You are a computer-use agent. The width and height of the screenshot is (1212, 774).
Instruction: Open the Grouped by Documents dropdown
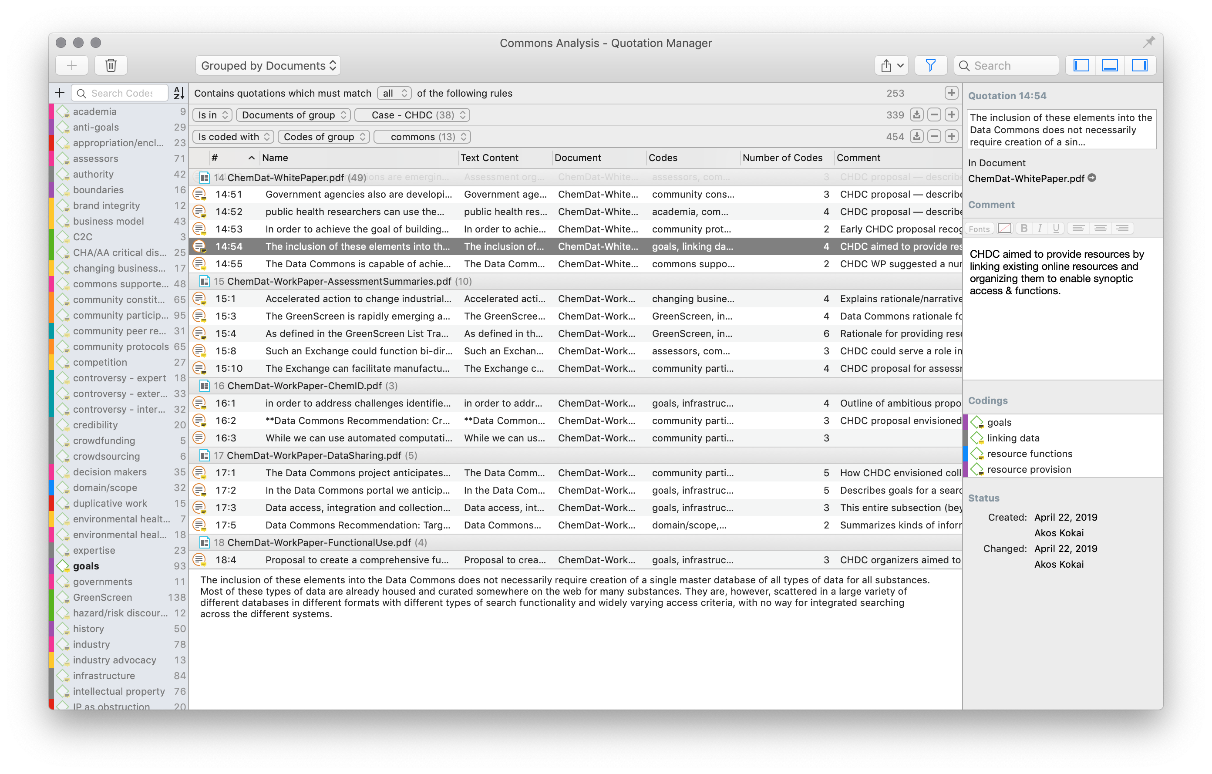click(x=268, y=65)
